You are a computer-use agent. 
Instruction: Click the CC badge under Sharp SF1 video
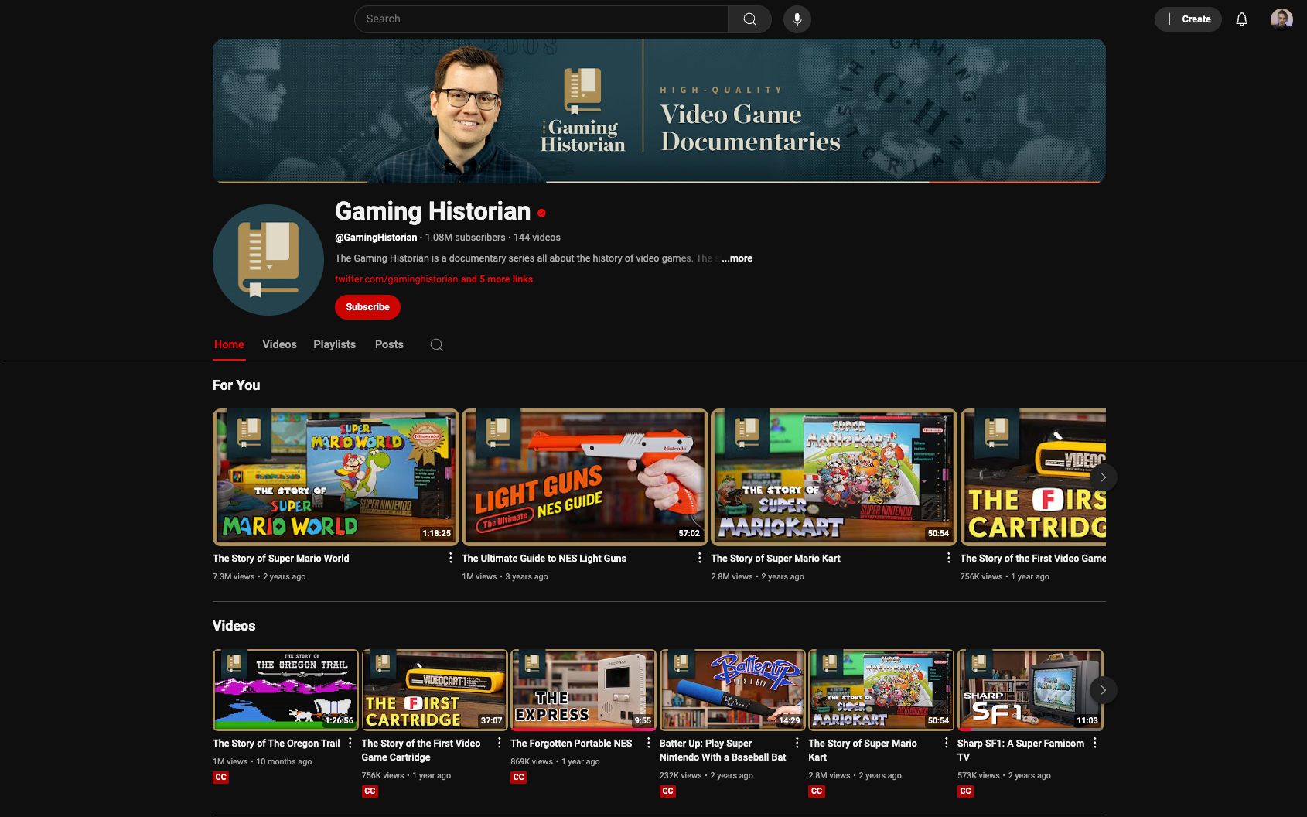(x=965, y=791)
